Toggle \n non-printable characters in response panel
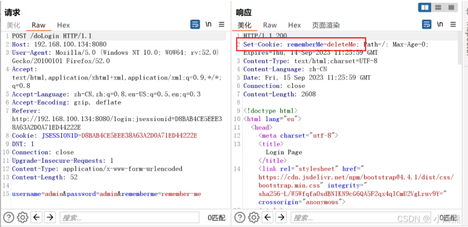The width and height of the screenshot is (468, 227). (x=440, y=25)
